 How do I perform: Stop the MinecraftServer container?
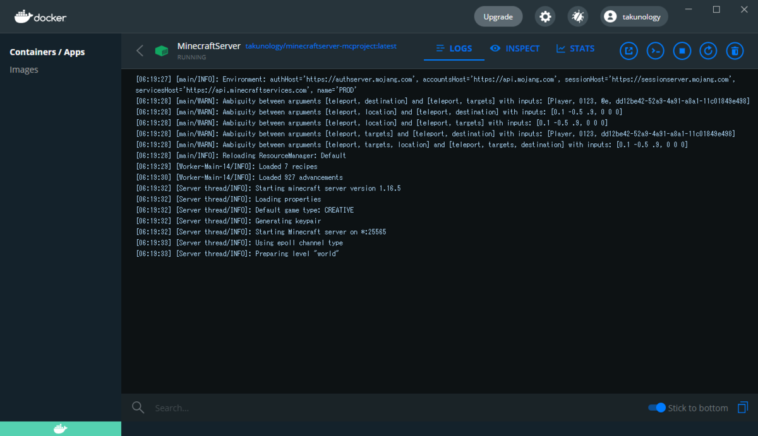point(682,51)
